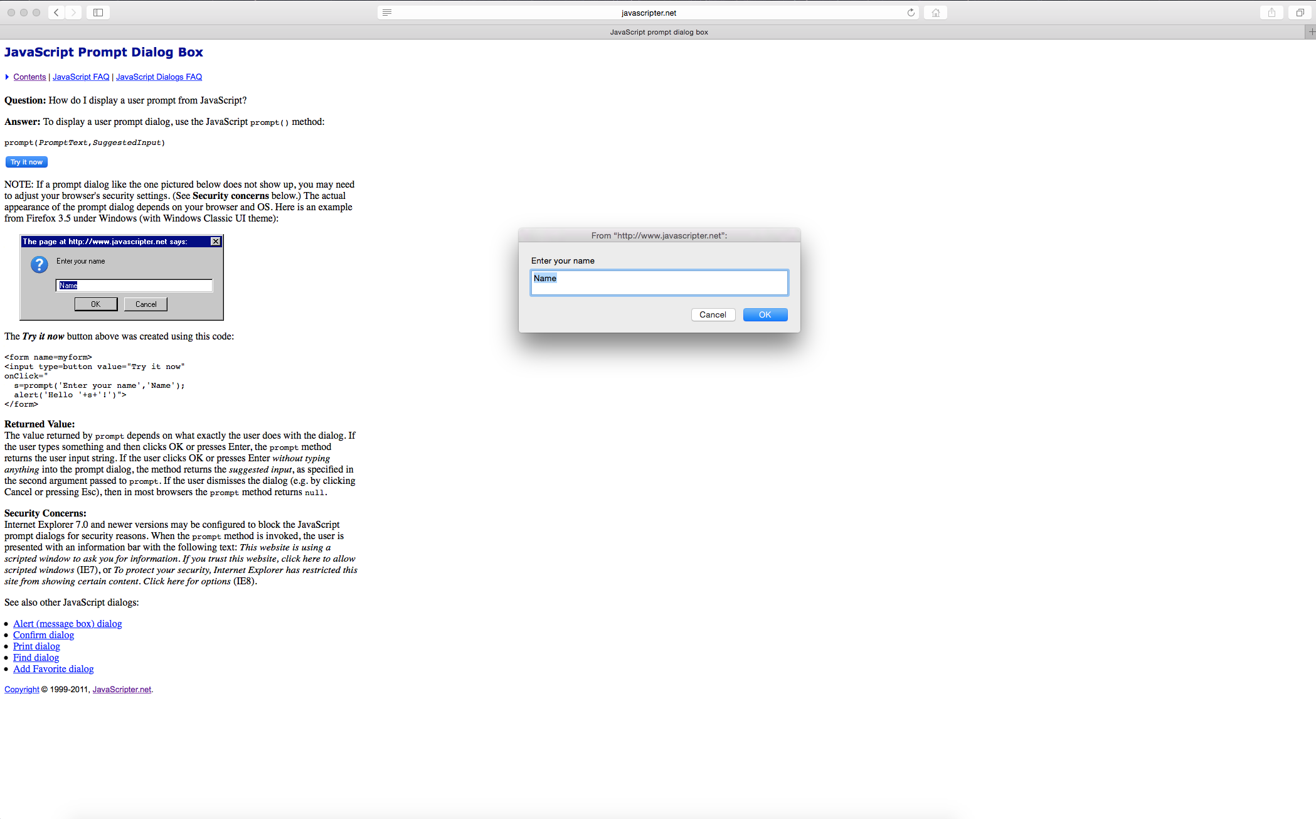Click the Name text input field
Viewport: 1316px width, 819px height.
[659, 283]
